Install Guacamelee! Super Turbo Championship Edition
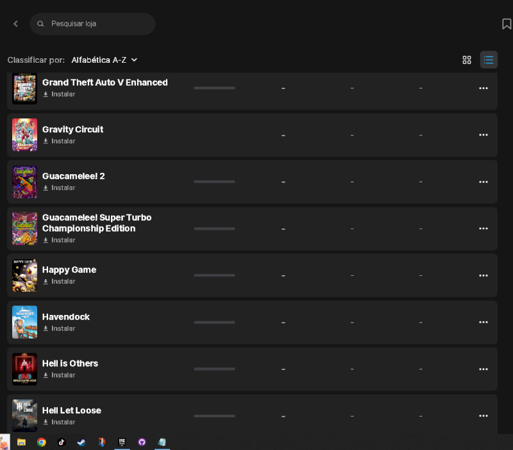 (59, 240)
